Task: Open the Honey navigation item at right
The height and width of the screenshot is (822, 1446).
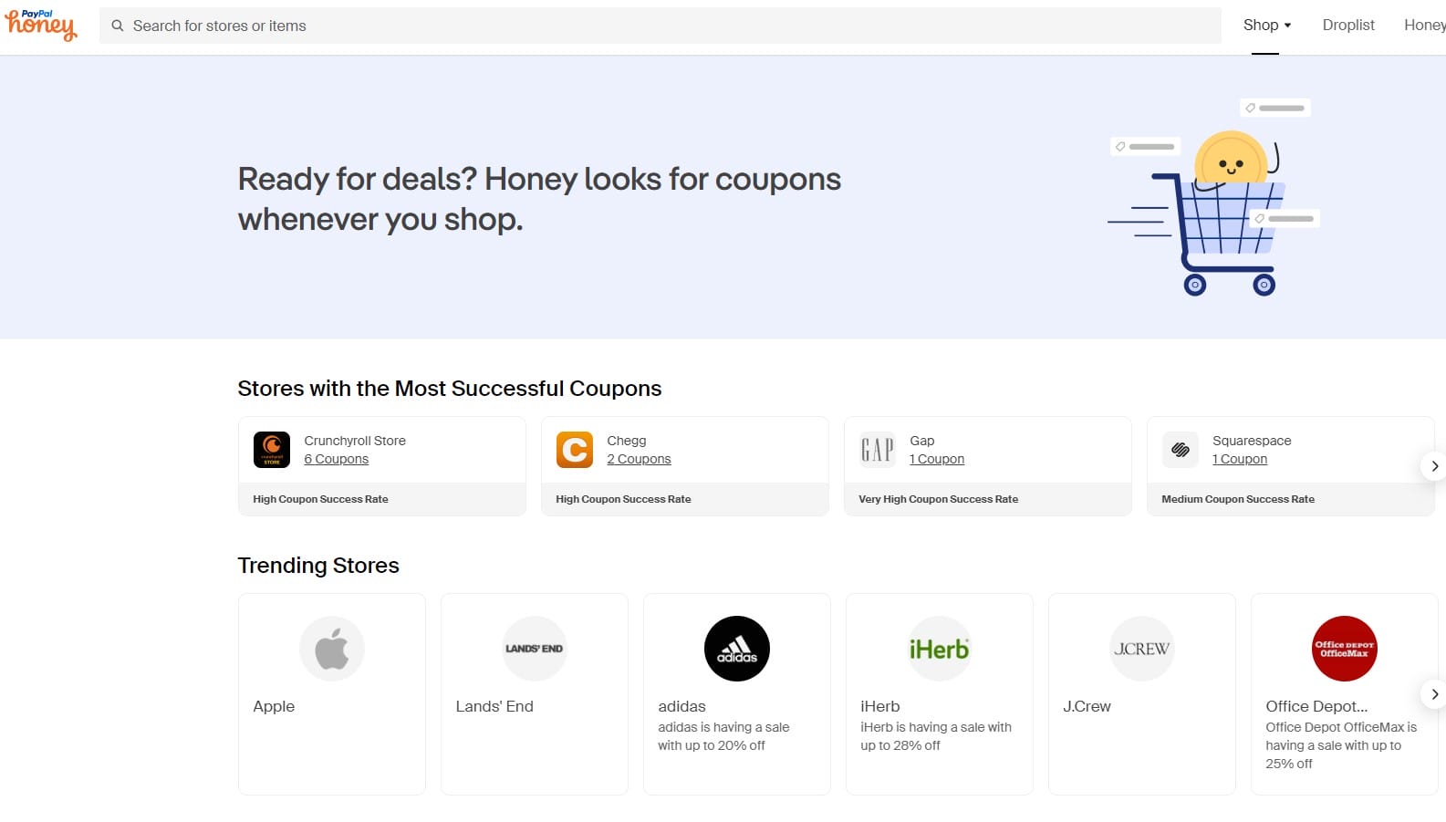Action: pyautogui.click(x=1425, y=26)
